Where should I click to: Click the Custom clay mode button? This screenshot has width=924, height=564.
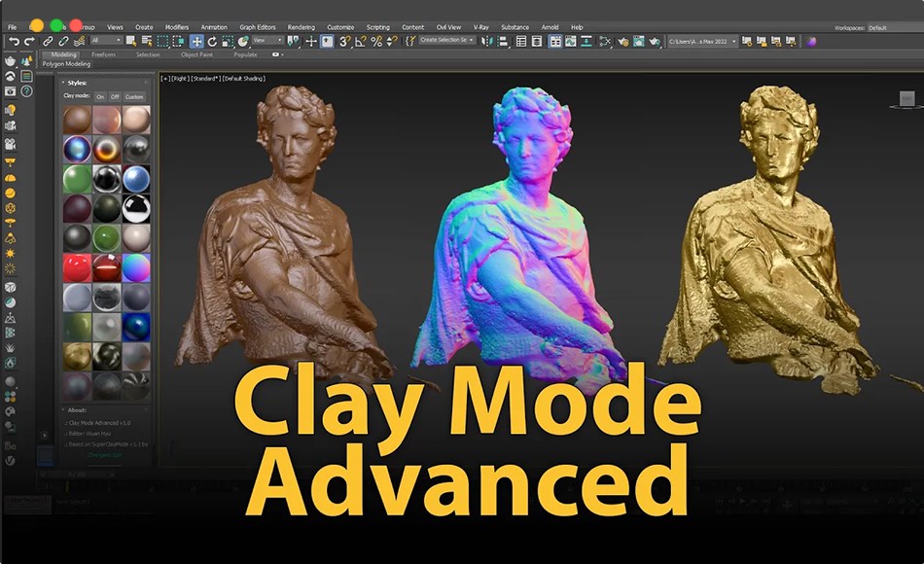click(134, 96)
